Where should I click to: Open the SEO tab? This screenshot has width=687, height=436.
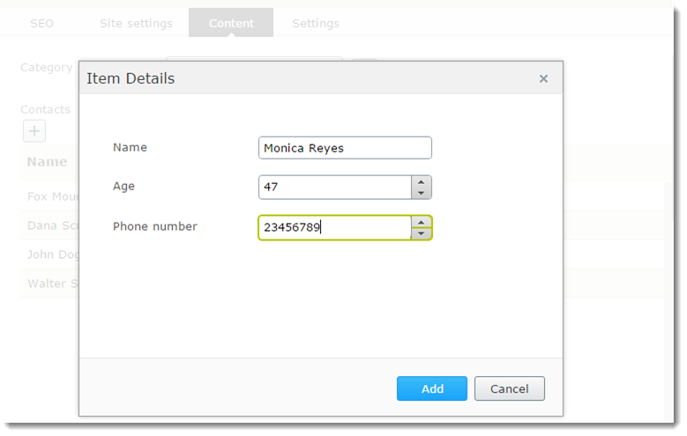[42, 23]
